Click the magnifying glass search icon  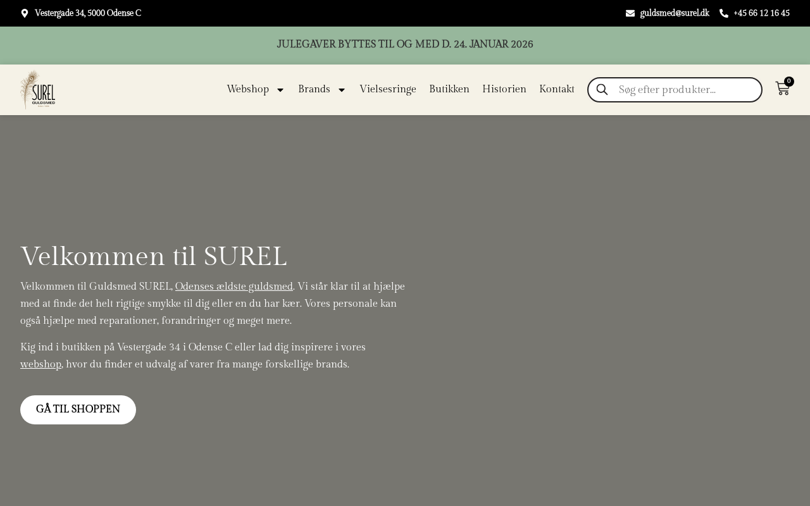[x=602, y=90]
